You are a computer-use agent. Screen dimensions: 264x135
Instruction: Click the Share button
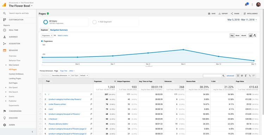235,14
